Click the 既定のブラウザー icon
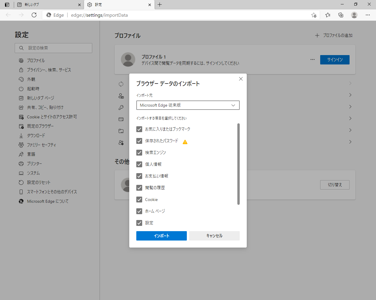This screenshot has width=376, height=300. click(x=21, y=126)
